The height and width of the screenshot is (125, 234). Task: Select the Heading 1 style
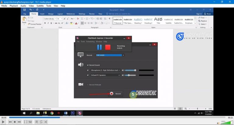point(138,21)
